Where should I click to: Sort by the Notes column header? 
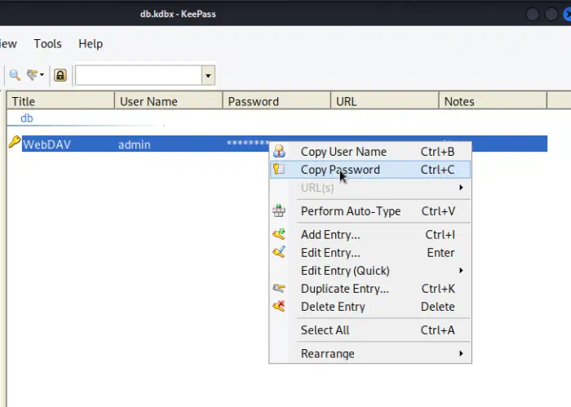[493, 101]
